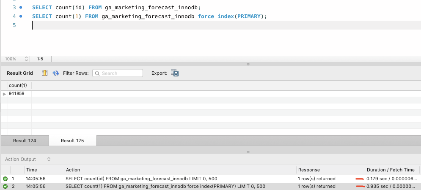Open the Action Output dropdown
This screenshot has height=190, width=421.
click(49, 159)
